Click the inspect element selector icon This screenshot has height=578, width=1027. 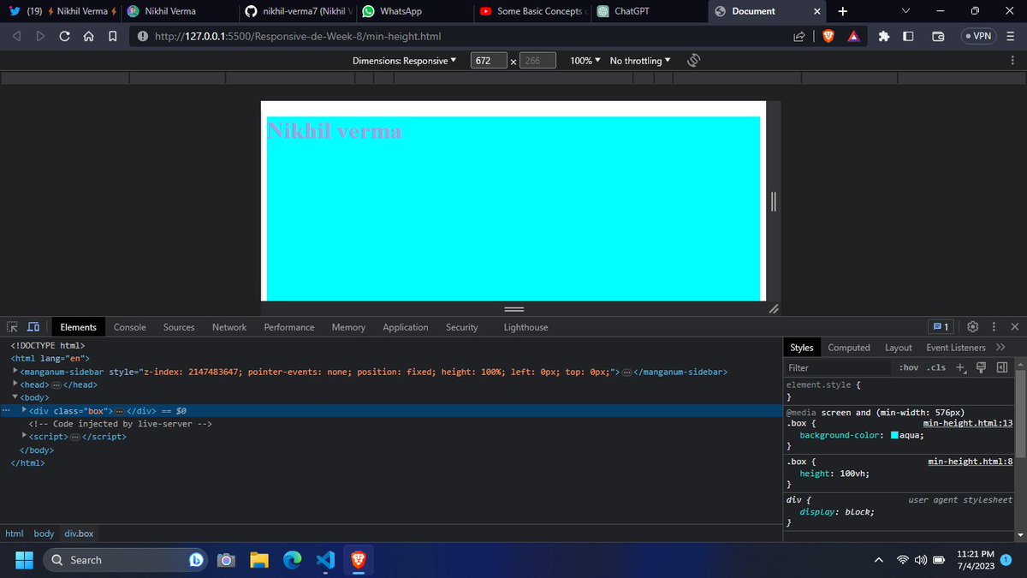point(12,327)
